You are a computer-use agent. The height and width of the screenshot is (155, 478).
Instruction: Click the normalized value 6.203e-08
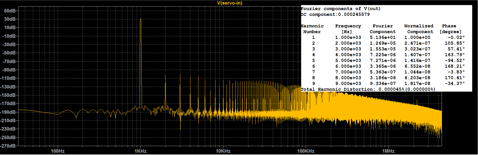pyautogui.click(x=417, y=78)
